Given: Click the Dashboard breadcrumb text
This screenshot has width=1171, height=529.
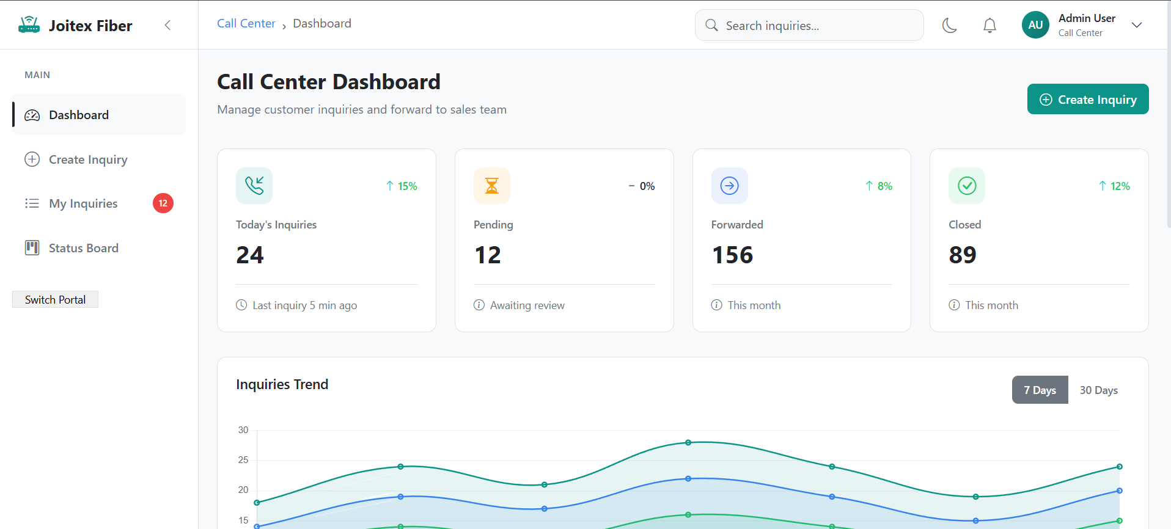Looking at the screenshot, I should 322,23.
